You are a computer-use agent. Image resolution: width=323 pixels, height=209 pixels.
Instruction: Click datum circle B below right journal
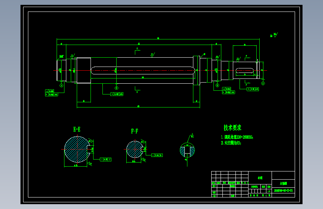point(217,85)
